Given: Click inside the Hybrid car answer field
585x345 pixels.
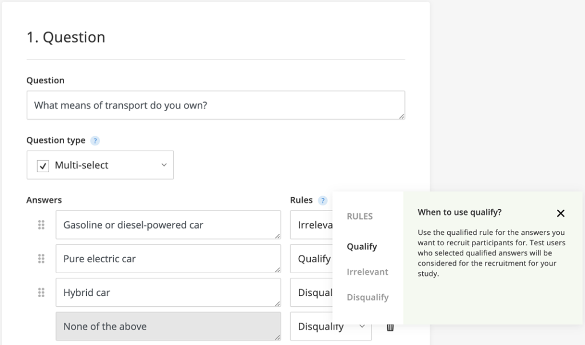Looking at the screenshot, I should point(169,292).
